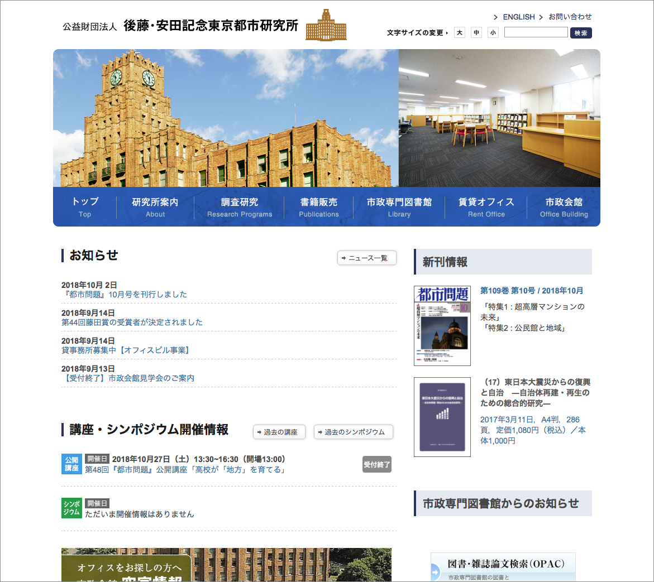
Task: Click the purple research report cover thumbnail
Action: coord(442,417)
